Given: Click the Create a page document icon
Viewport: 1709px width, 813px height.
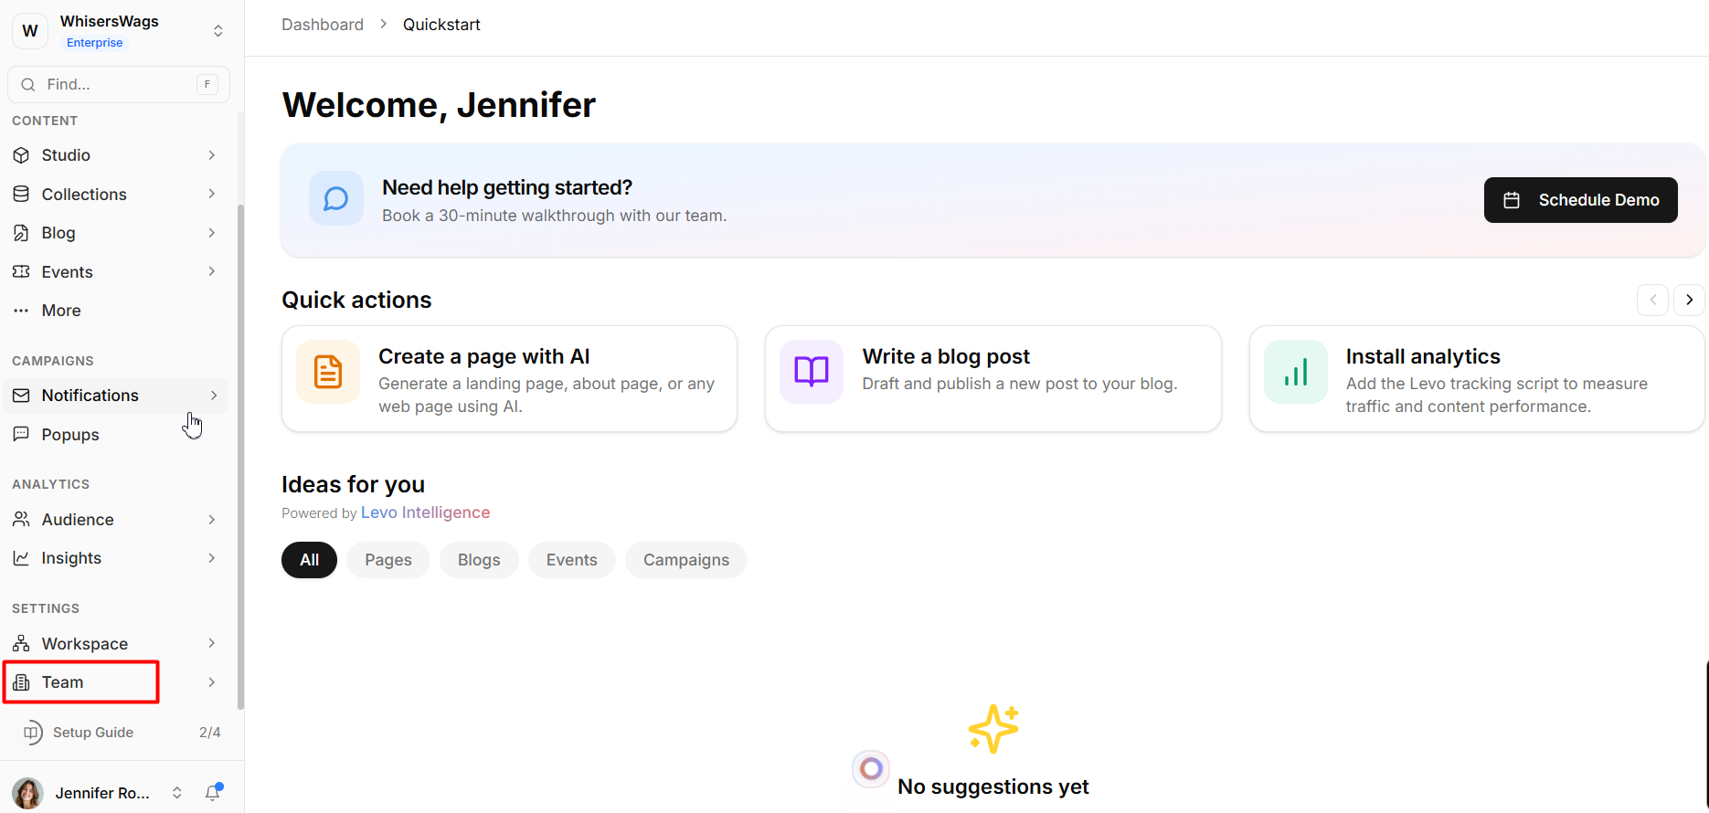Looking at the screenshot, I should click(x=328, y=372).
